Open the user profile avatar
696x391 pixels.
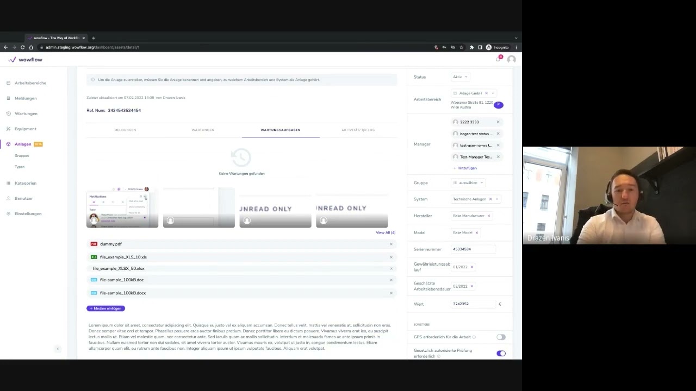click(511, 59)
